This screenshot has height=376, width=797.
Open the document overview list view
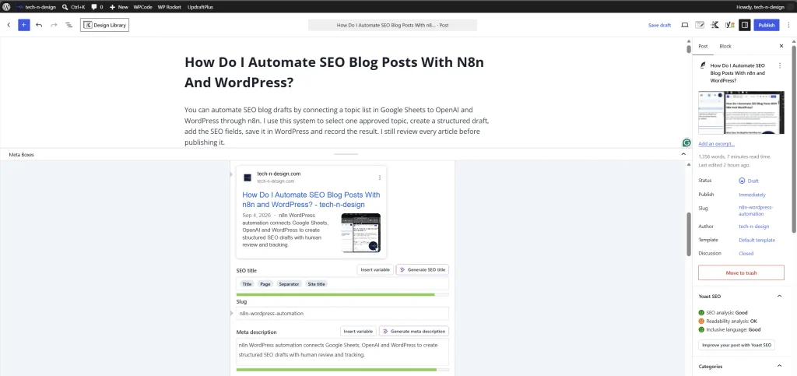[x=68, y=25]
